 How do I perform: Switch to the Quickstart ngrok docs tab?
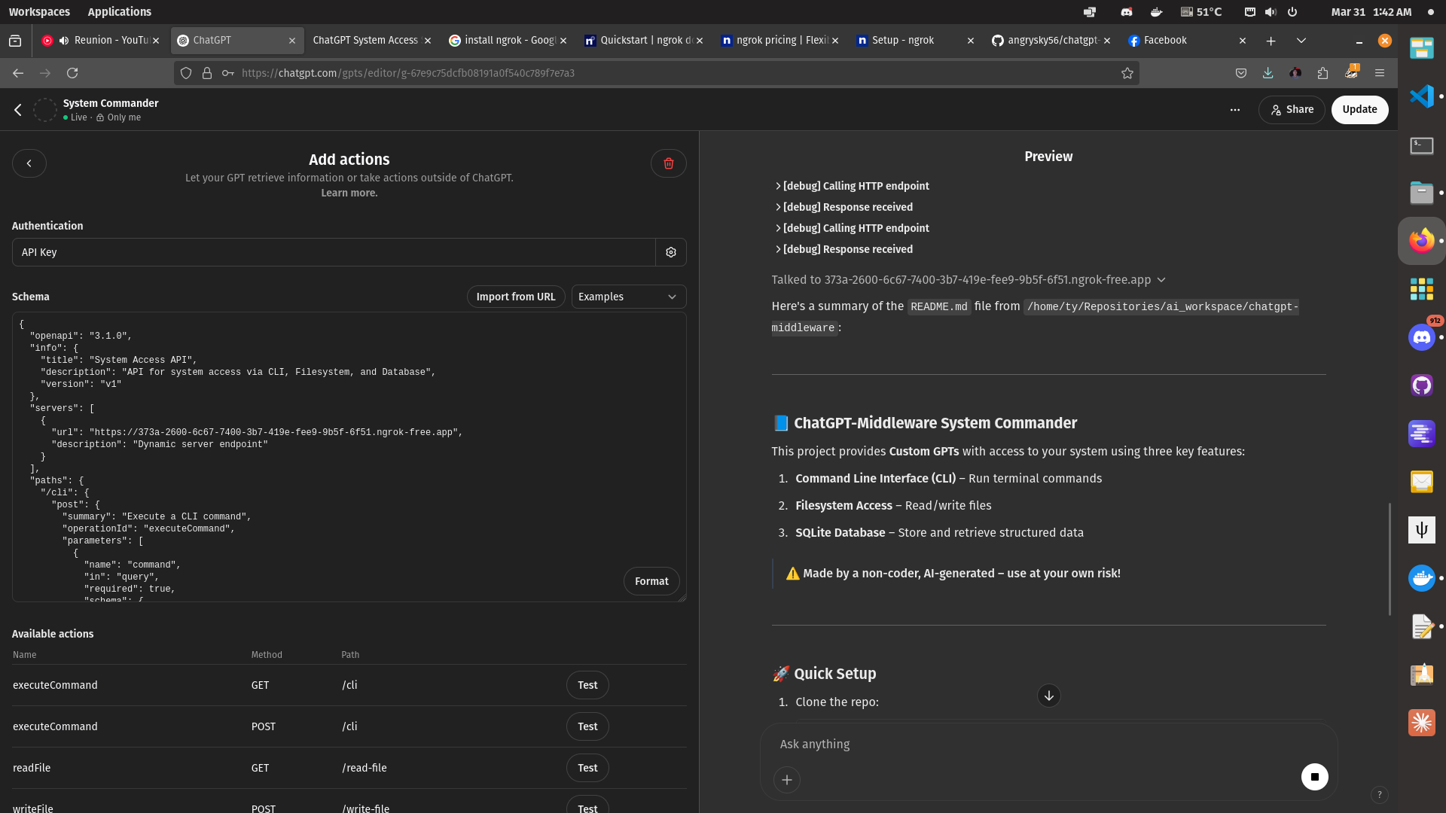click(x=644, y=41)
